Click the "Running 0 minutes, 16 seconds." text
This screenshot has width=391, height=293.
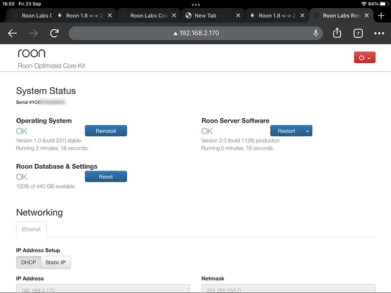tap(238, 148)
